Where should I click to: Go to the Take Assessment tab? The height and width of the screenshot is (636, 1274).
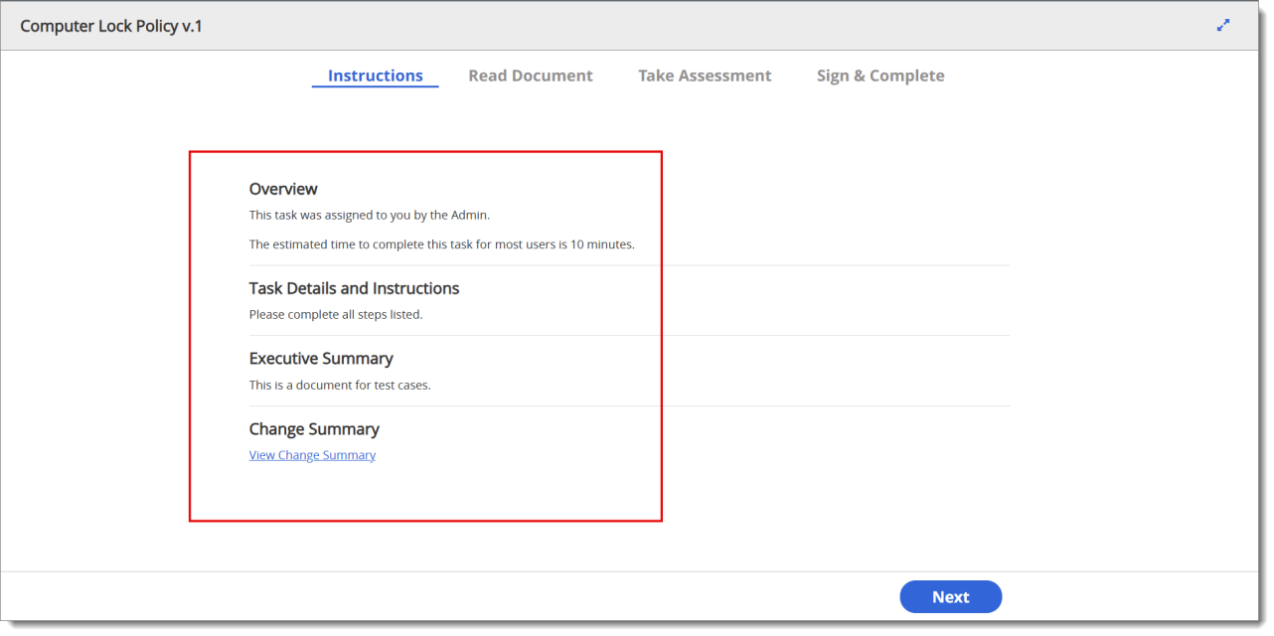(x=705, y=76)
